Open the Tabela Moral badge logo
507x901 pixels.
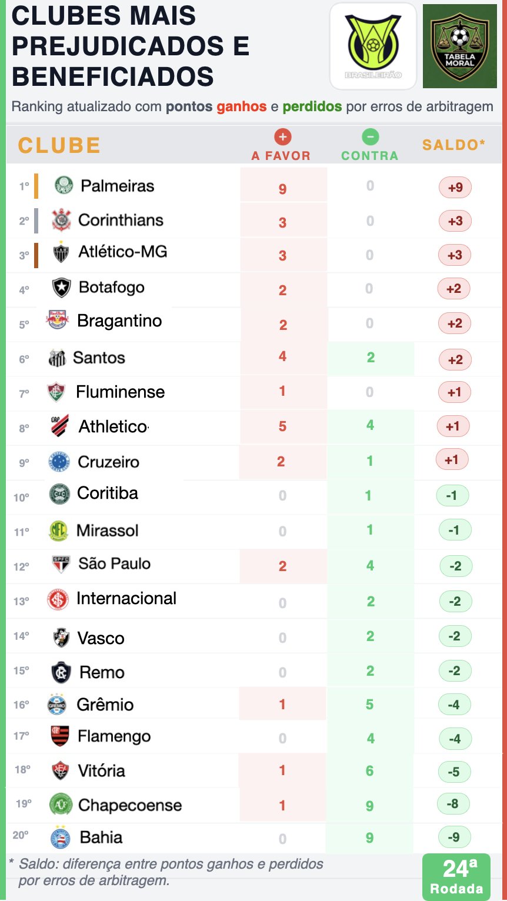(460, 46)
